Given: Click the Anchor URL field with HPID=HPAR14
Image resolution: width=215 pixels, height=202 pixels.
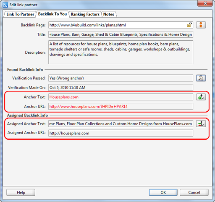Looking at the screenshot, I should pyautogui.click(x=121, y=106).
